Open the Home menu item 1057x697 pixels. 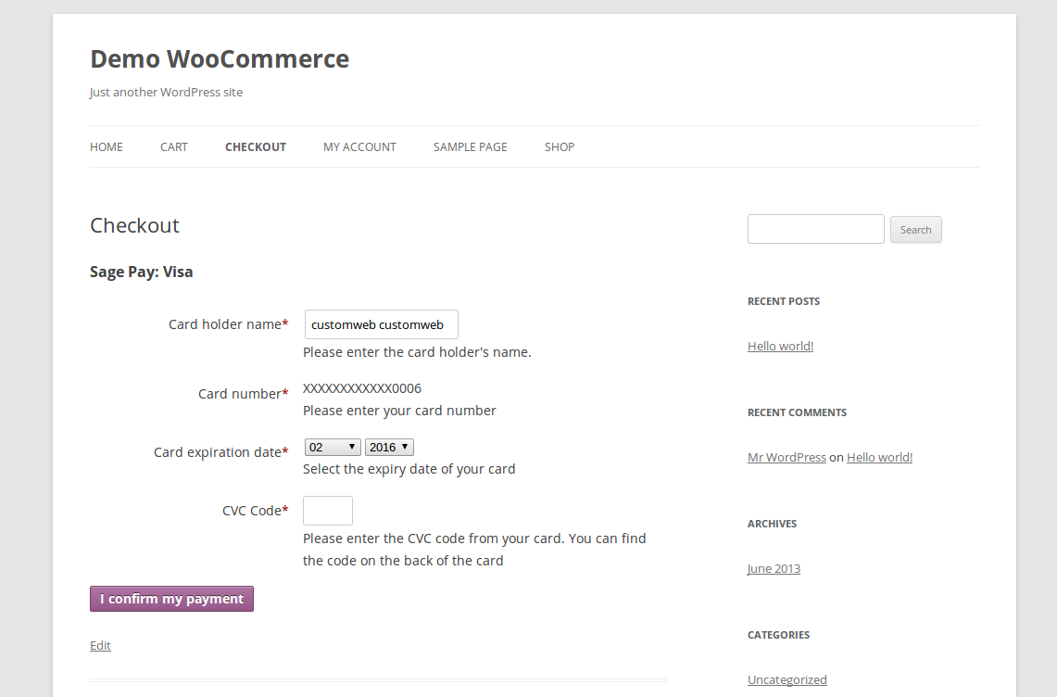coord(107,146)
